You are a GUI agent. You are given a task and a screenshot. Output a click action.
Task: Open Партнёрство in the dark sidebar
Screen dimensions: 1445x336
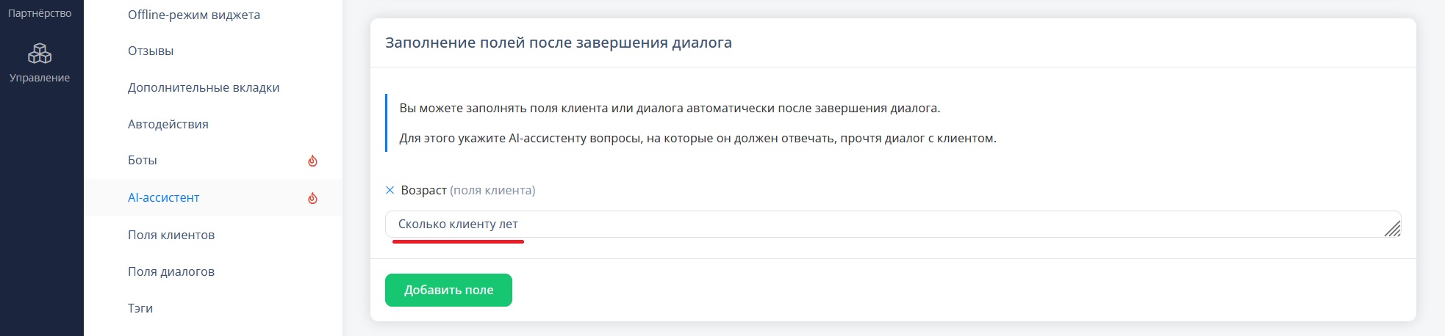40,13
